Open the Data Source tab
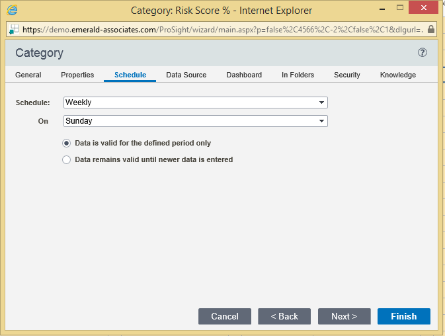This screenshot has width=445, height=336. (186, 75)
